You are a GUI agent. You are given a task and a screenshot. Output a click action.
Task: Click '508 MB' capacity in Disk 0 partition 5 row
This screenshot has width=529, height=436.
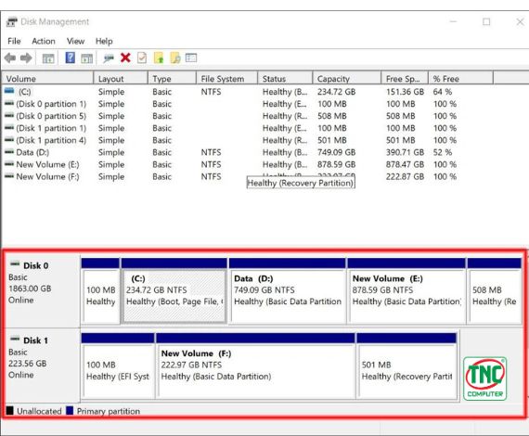coord(332,116)
